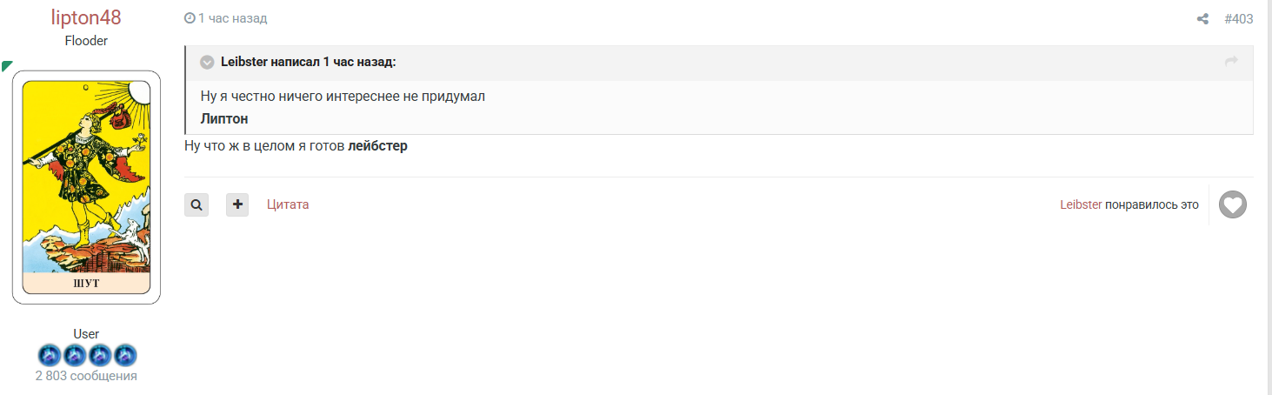Click the clock icon beside the timestamp

point(190,18)
